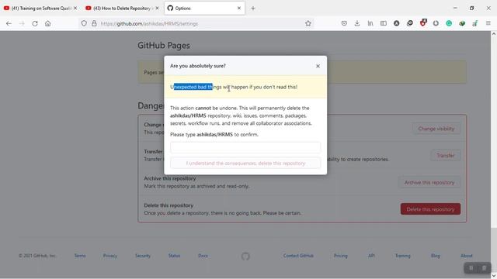The height and width of the screenshot is (279, 497).
Task: Save page to Pocket icon
Action: [x=344, y=23]
